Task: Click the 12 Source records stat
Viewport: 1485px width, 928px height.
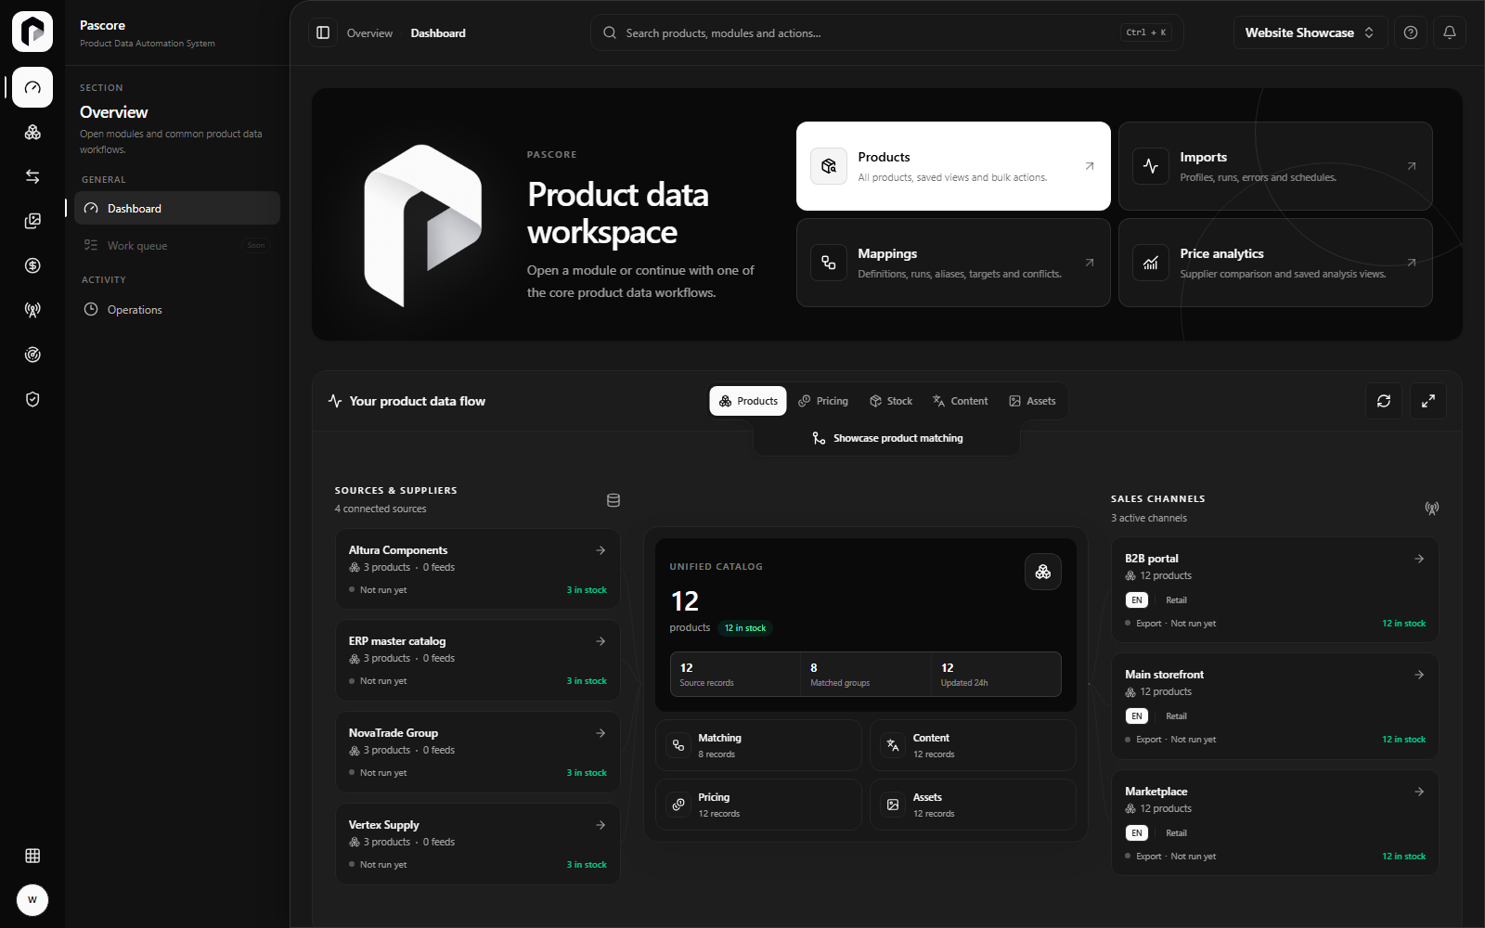Action: point(735,674)
